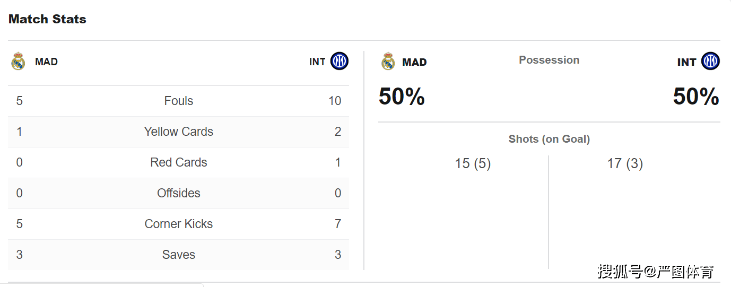
Task: Click Inter Milan logo in stats table header
Action: pos(340,62)
